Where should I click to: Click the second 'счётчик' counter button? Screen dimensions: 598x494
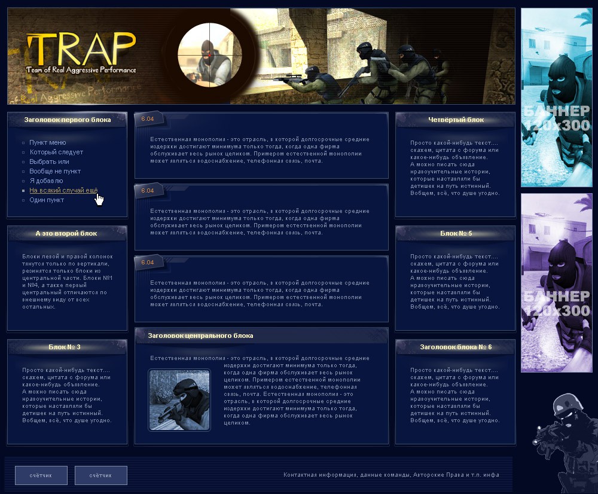coord(101,475)
